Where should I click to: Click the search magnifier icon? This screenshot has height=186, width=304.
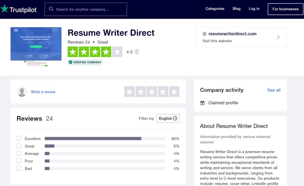(51, 9)
